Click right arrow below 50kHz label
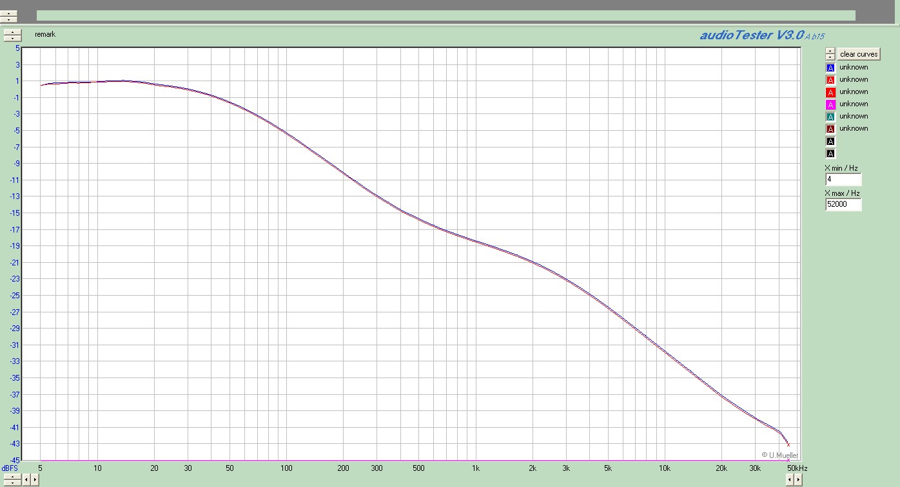This screenshot has height=487, width=900. [798, 479]
